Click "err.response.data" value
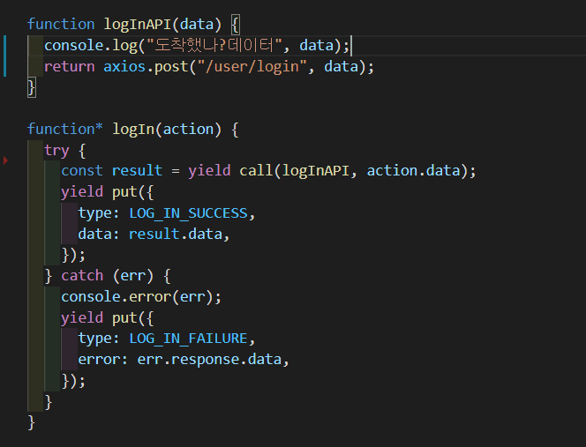 point(209,360)
